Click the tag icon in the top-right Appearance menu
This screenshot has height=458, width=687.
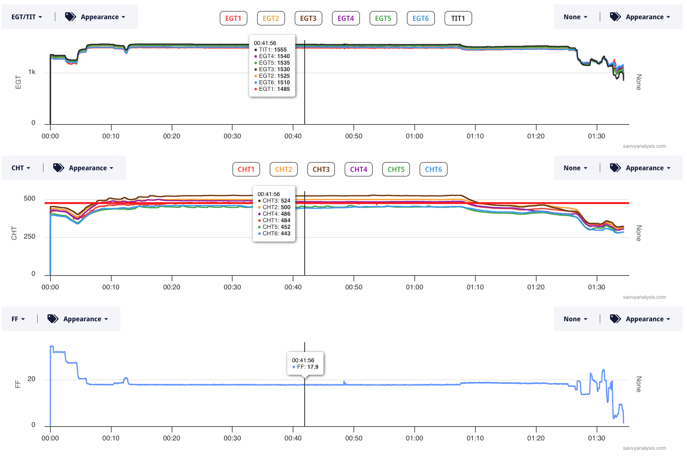[x=615, y=17]
